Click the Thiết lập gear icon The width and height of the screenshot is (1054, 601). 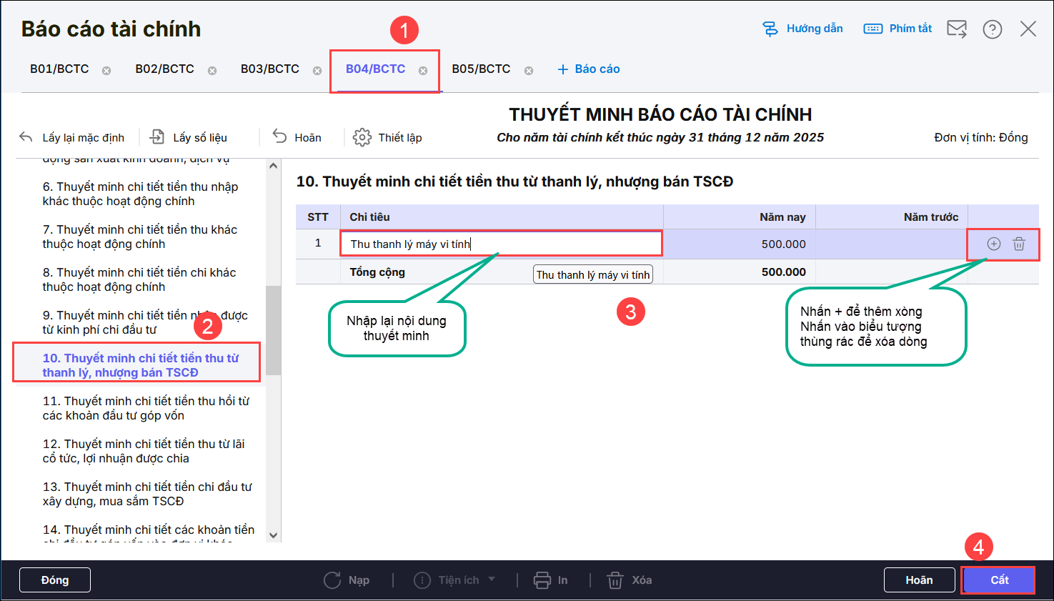362,137
